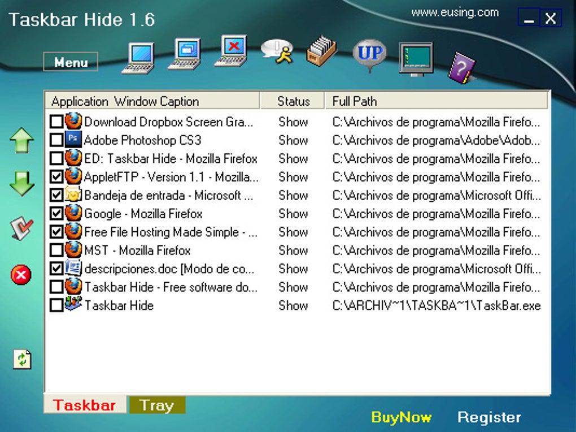Image resolution: width=576 pixels, height=432 pixels.
Task: Uncheck the Google - Mozilla Firefox checkbox
Action: 56,213
